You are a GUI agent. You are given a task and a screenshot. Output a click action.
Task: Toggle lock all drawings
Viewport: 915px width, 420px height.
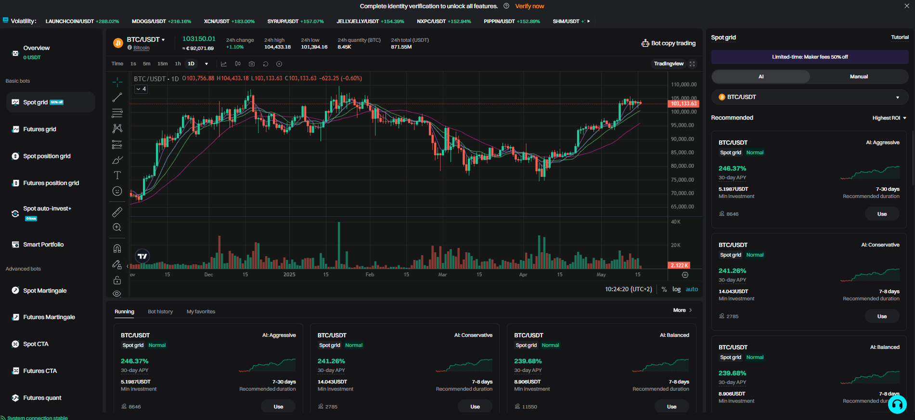(x=117, y=280)
